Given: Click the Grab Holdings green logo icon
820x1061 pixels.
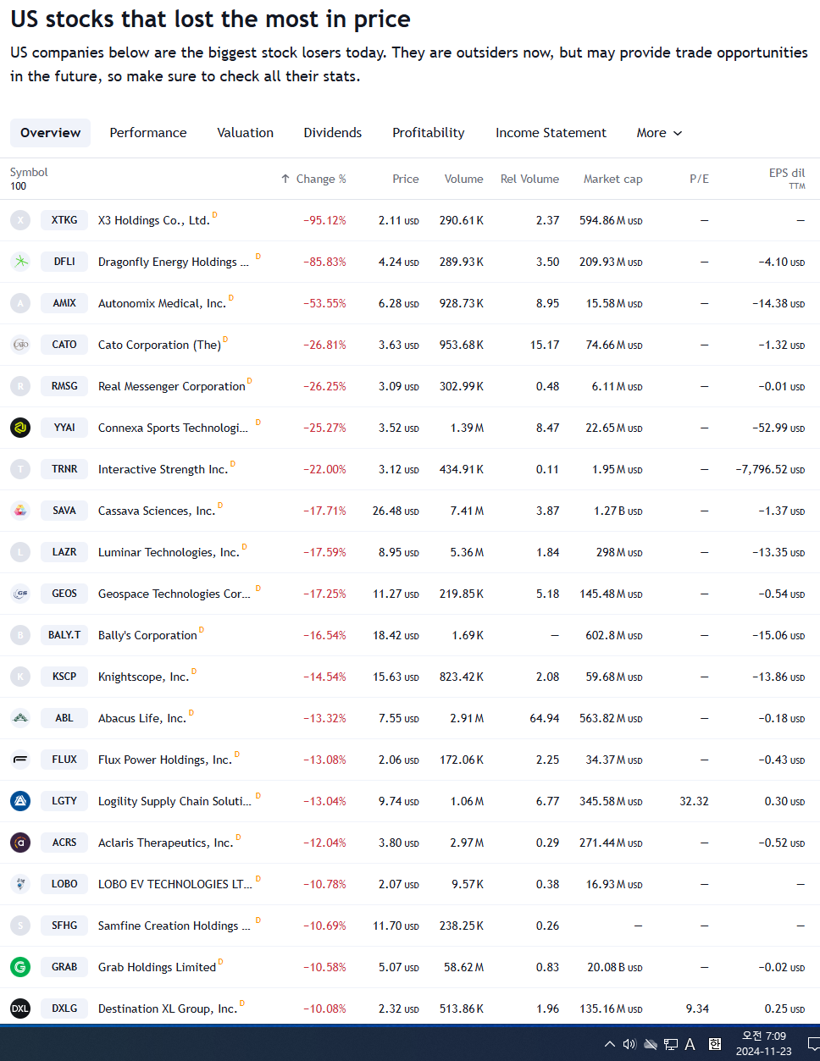Looking at the screenshot, I should coord(20,967).
